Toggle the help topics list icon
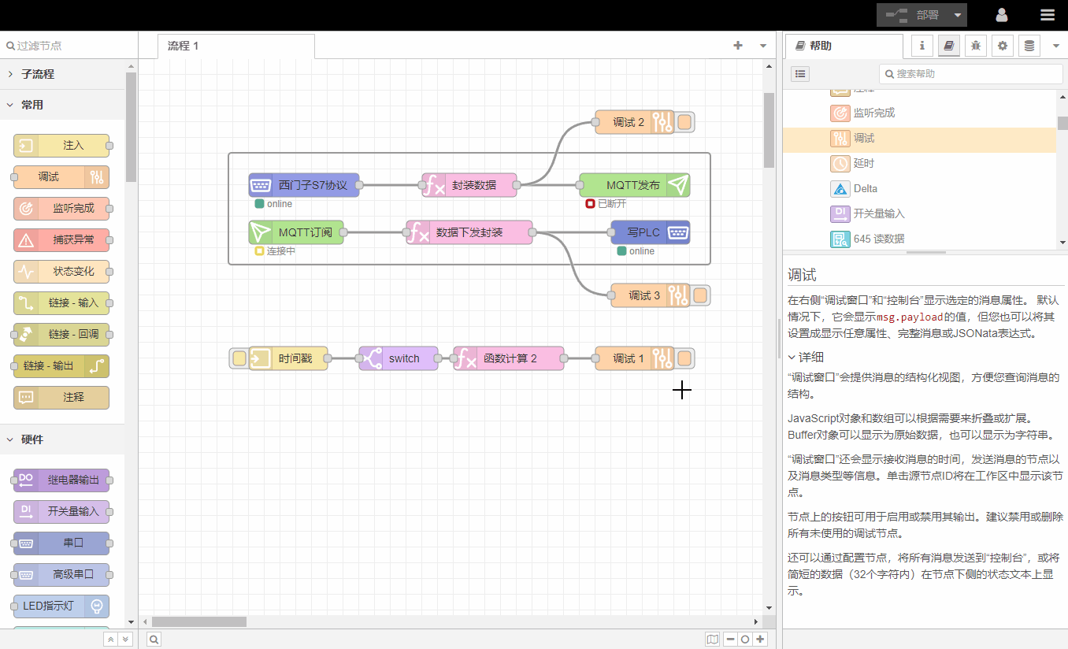The height and width of the screenshot is (649, 1068). (x=800, y=74)
